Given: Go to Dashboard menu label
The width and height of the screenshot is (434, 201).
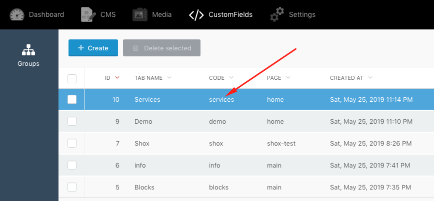Looking at the screenshot, I should coord(46,14).
